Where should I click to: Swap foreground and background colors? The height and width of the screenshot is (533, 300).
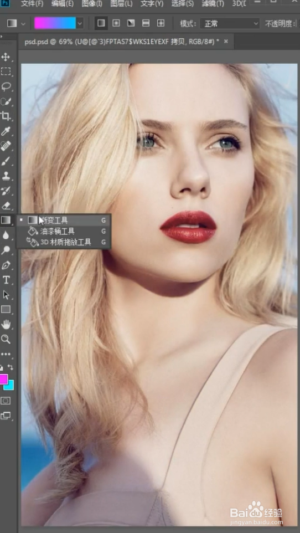(11, 367)
